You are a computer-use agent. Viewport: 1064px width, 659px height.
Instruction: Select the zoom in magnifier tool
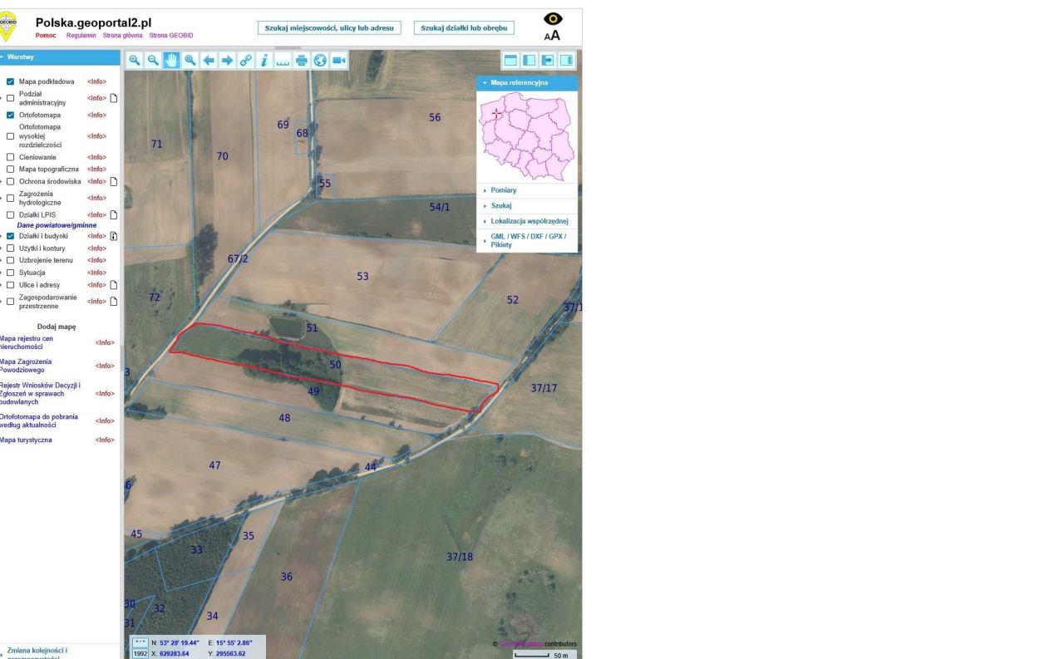[x=135, y=60]
